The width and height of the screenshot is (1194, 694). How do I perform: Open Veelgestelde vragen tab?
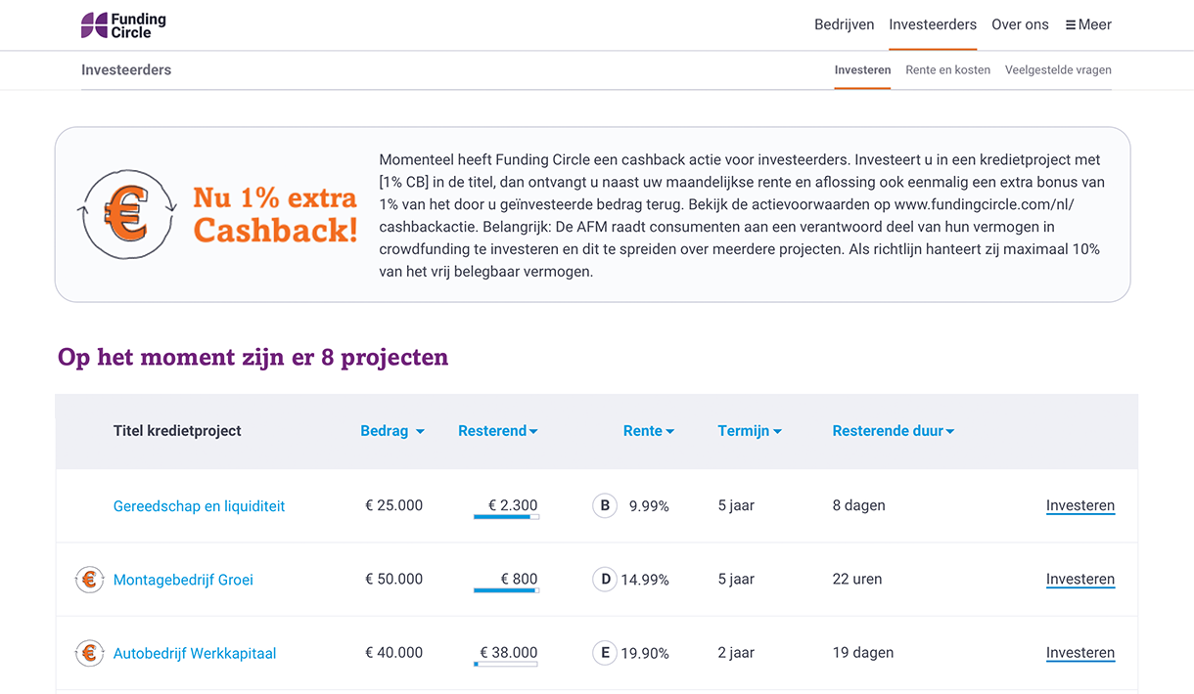point(1058,70)
